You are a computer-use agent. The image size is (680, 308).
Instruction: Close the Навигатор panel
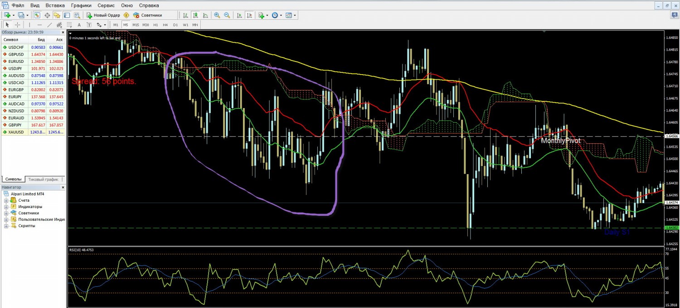pyautogui.click(x=63, y=187)
